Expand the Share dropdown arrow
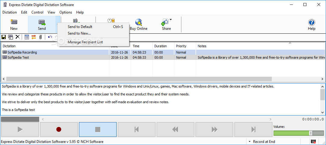The width and height of the screenshot is (326, 145). (x=171, y=20)
